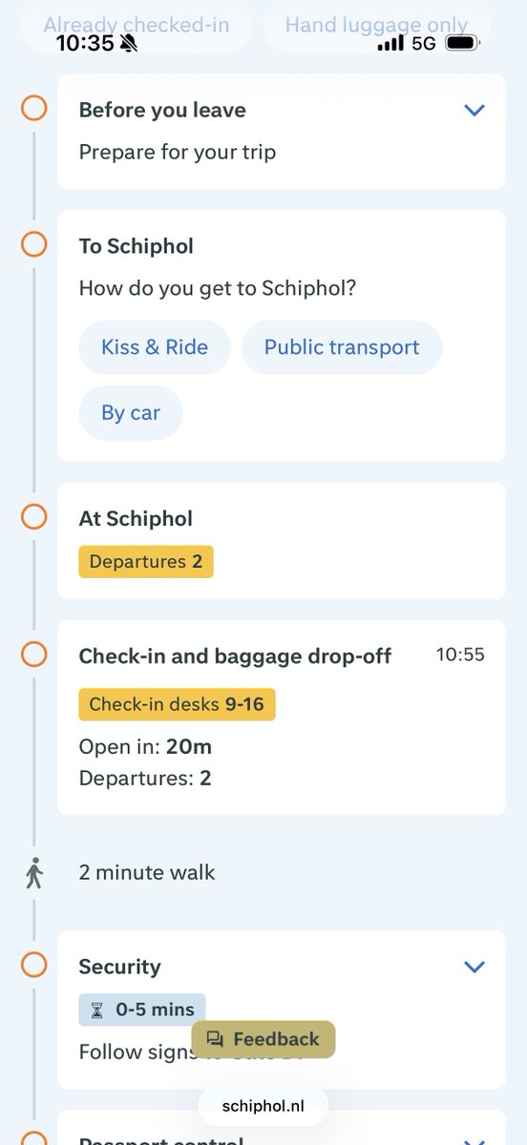Screen dimensions: 527x1145
Task: Toggle the Hand luggage only filter chip
Action: point(376,25)
